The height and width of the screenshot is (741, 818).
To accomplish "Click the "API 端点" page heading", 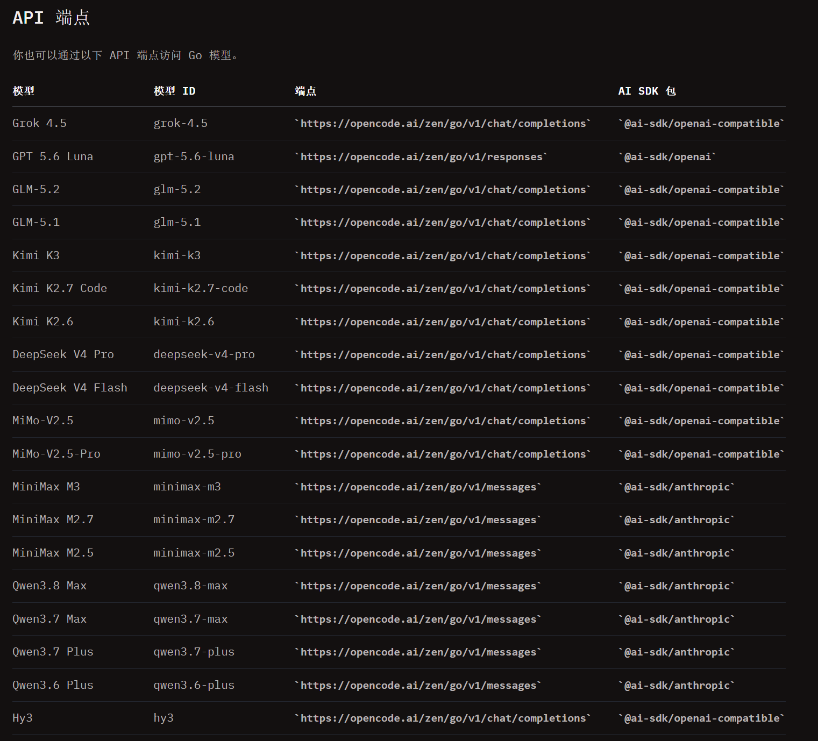I will (51, 18).
